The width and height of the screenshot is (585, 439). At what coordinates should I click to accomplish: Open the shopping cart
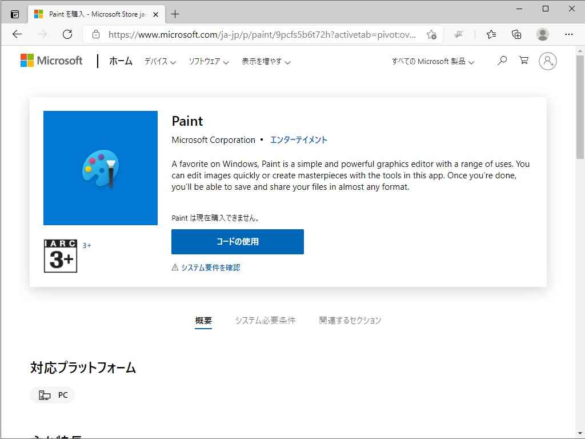[524, 61]
